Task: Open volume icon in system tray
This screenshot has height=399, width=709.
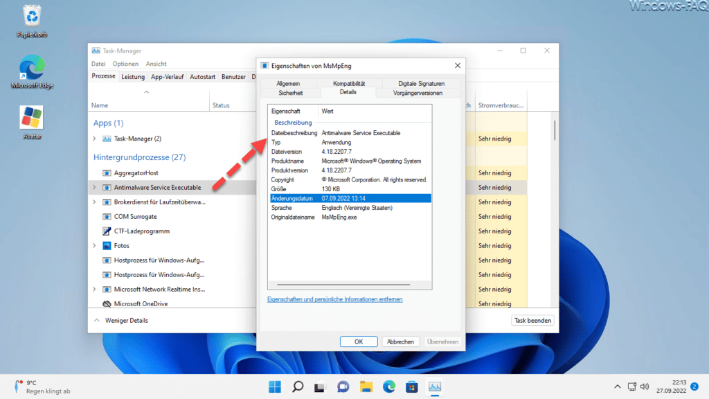Action: tap(645, 387)
